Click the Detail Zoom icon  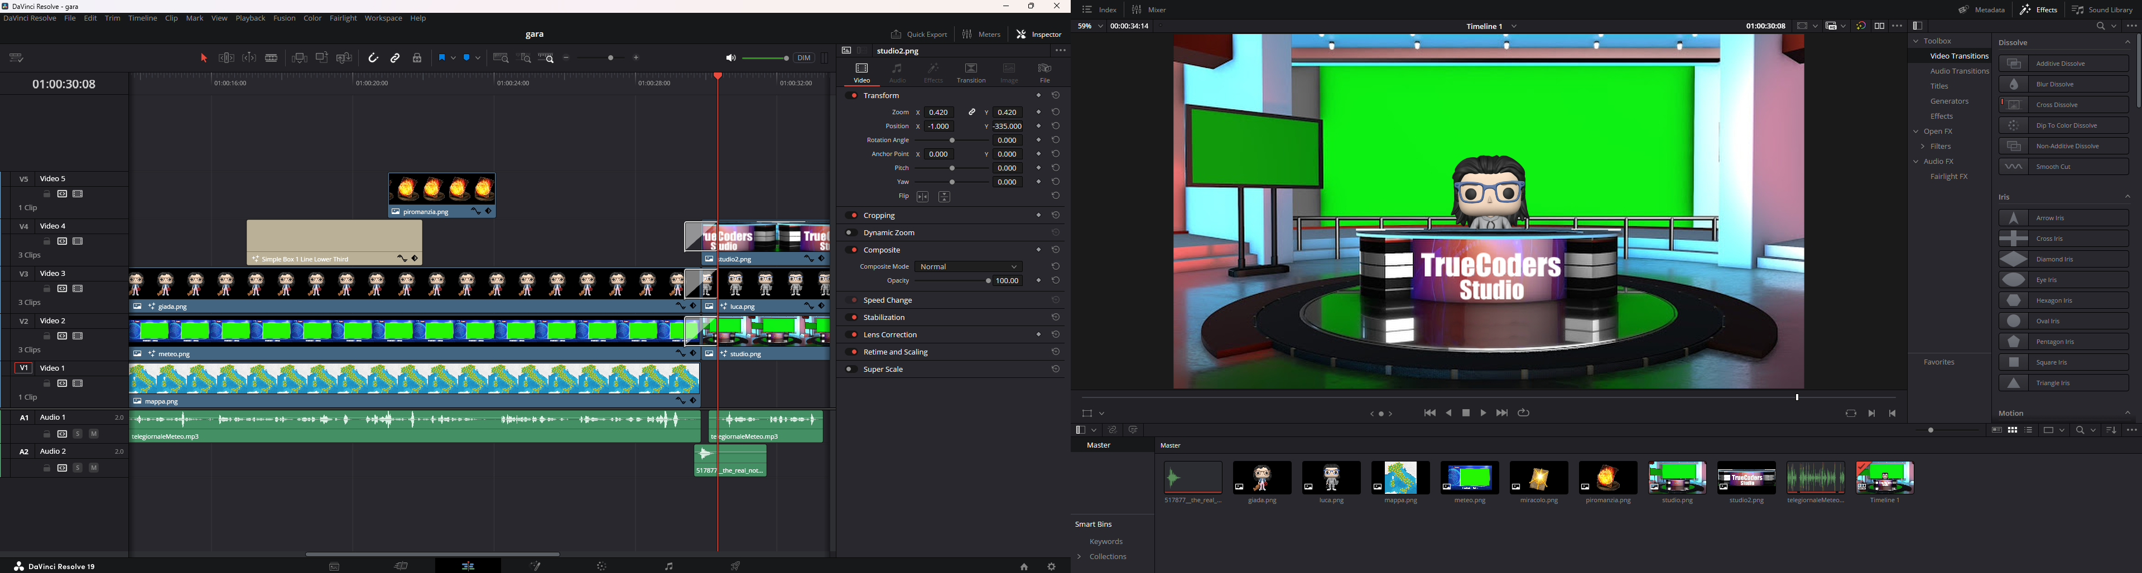click(524, 58)
